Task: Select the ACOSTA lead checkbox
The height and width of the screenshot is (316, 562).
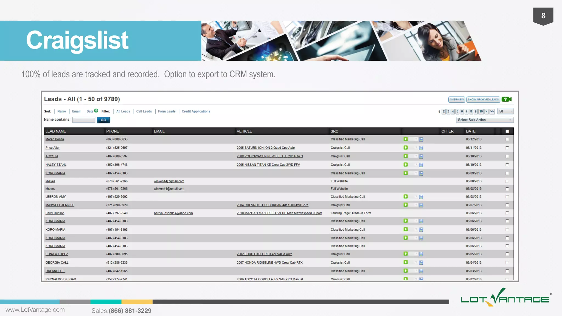Action: (507, 156)
